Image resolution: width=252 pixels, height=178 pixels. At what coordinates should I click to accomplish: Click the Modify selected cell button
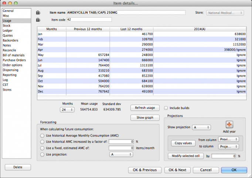tap(185, 156)
